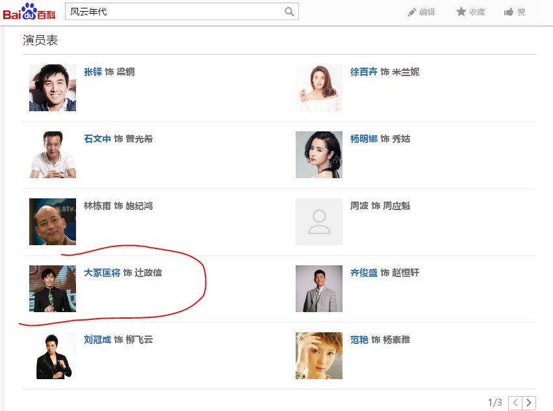Click the search magnifier icon
553x411 pixels.
(x=289, y=12)
